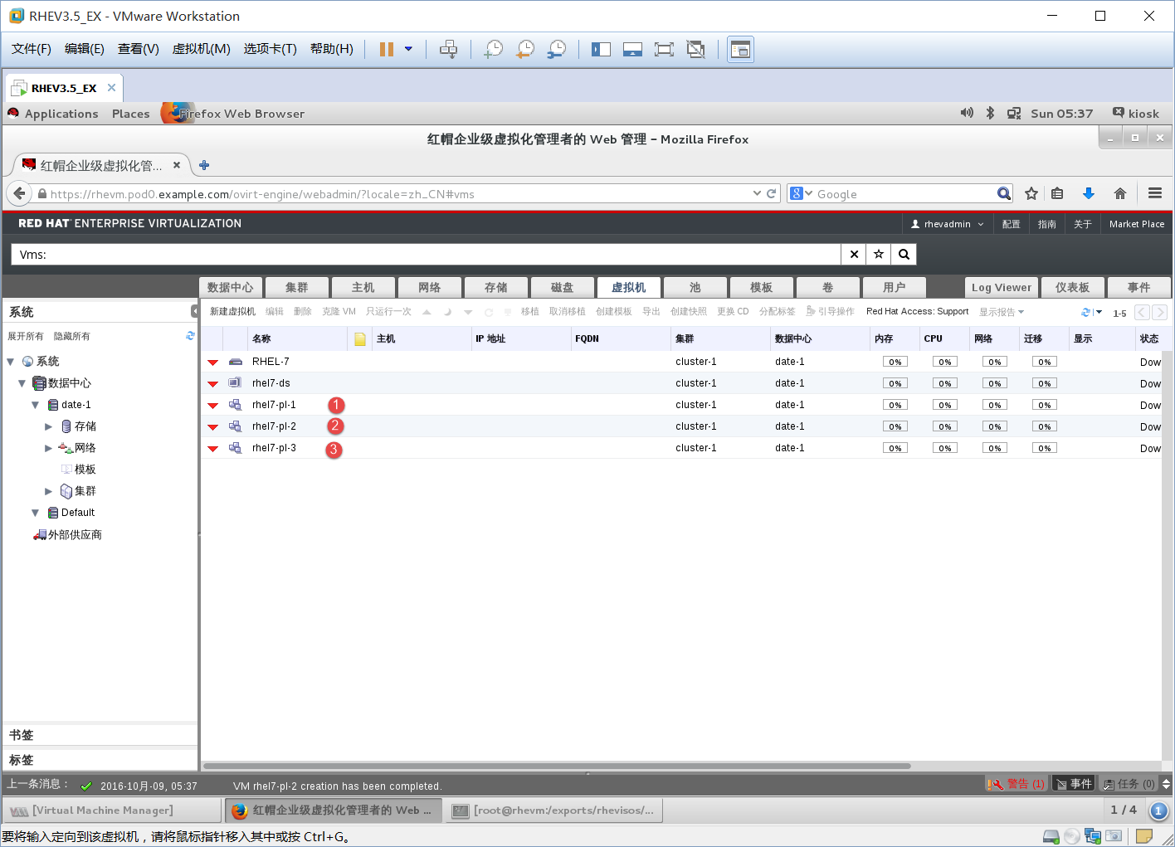The image size is (1175, 847).
Task: Click the 新建虚拟机 button
Action: [232, 311]
